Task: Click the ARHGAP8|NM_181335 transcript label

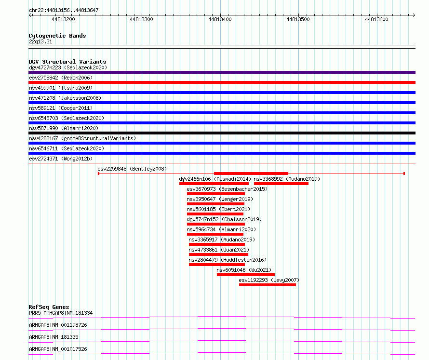Action: pos(54,337)
